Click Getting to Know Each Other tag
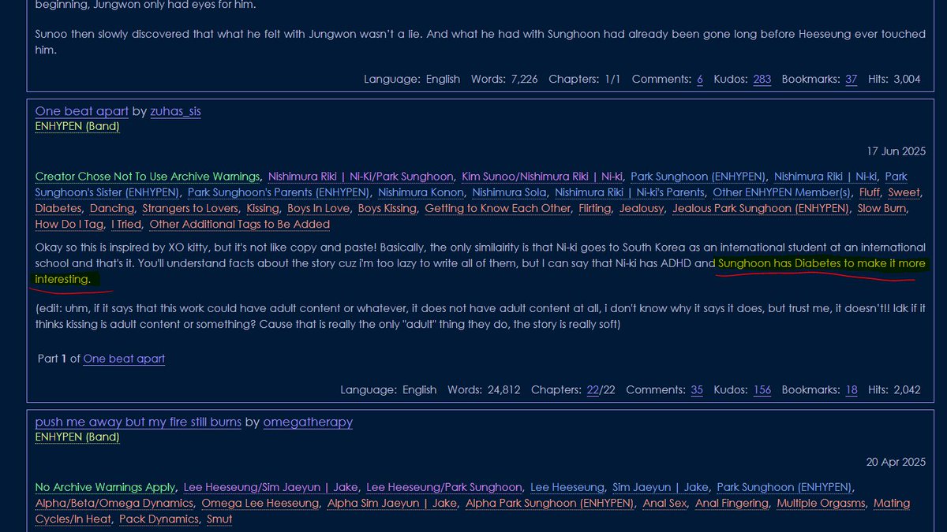947x532 pixels. (497, 208)
